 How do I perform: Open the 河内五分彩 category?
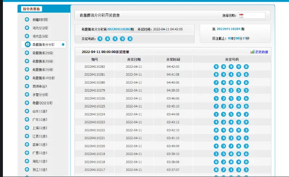click(x=40, y=36)
